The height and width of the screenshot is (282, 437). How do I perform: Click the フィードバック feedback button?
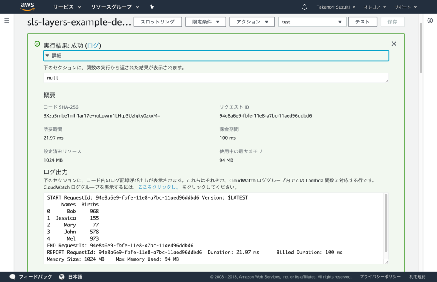pyautogui.click(x=35, y=277)
